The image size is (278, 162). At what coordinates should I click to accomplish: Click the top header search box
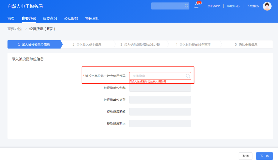pyautogui.click(x=167, y=6)
